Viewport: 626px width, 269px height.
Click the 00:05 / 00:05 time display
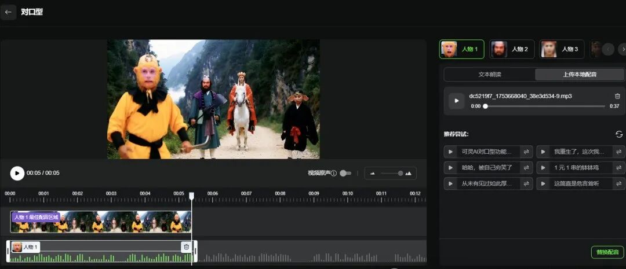coord(43,173)
